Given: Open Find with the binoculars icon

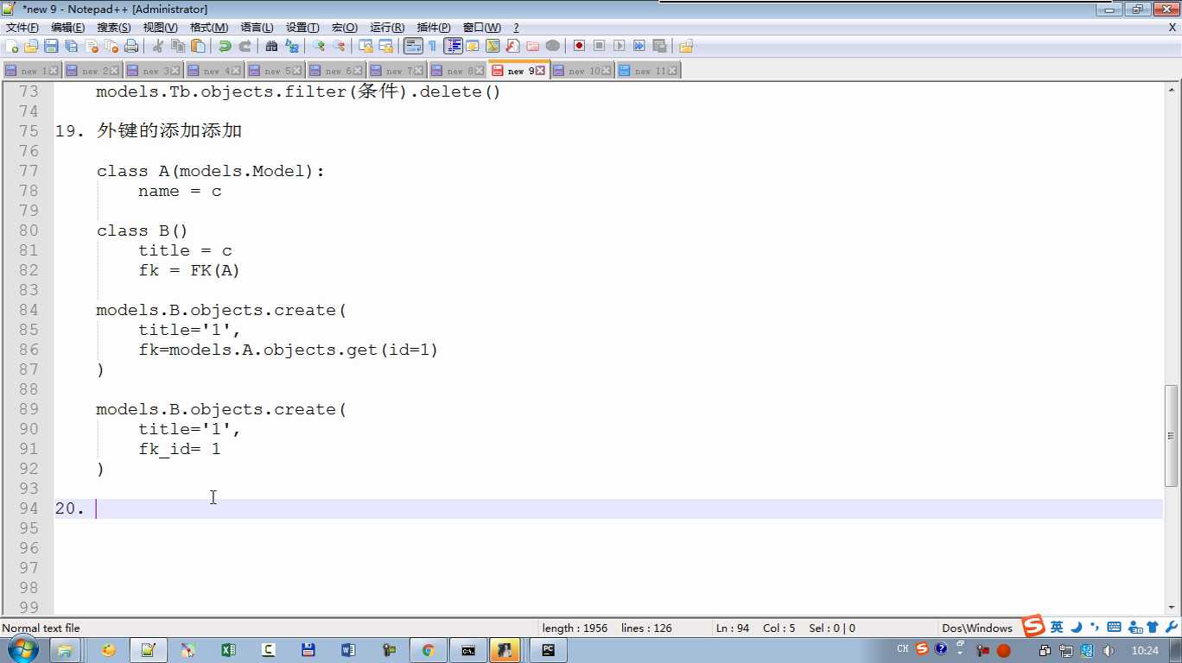Looking at the screenshot, I should (x=271, y=46).
